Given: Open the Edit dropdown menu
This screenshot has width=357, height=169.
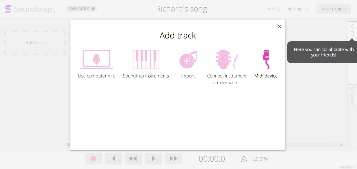Looking at the screenshot, I should [273, 9].
